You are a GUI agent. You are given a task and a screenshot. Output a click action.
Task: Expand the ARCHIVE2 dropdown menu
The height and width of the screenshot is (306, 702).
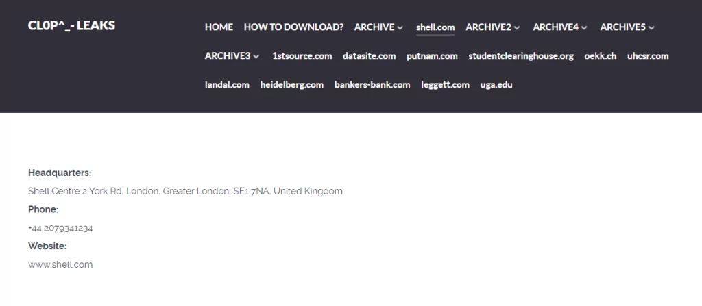(493, 27)
